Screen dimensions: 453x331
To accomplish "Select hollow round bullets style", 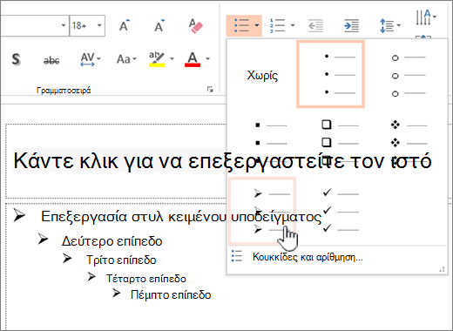I will pos(409,75).
